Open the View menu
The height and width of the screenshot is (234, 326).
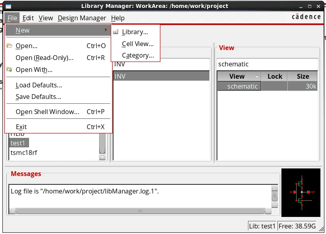click(x=46, y=18)
